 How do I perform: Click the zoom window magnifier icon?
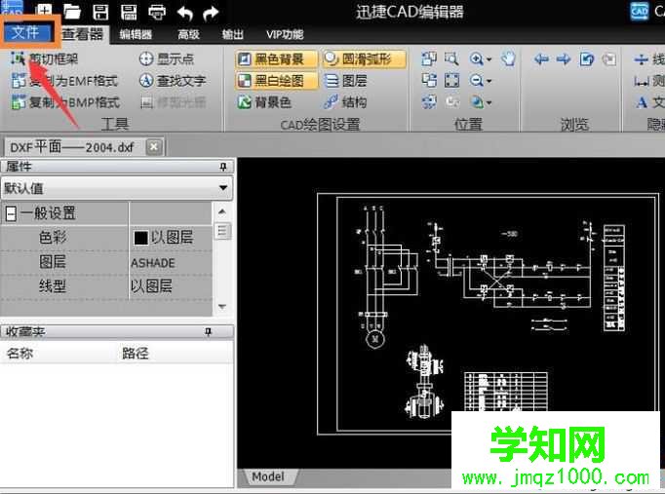click(x=451, y=58)
